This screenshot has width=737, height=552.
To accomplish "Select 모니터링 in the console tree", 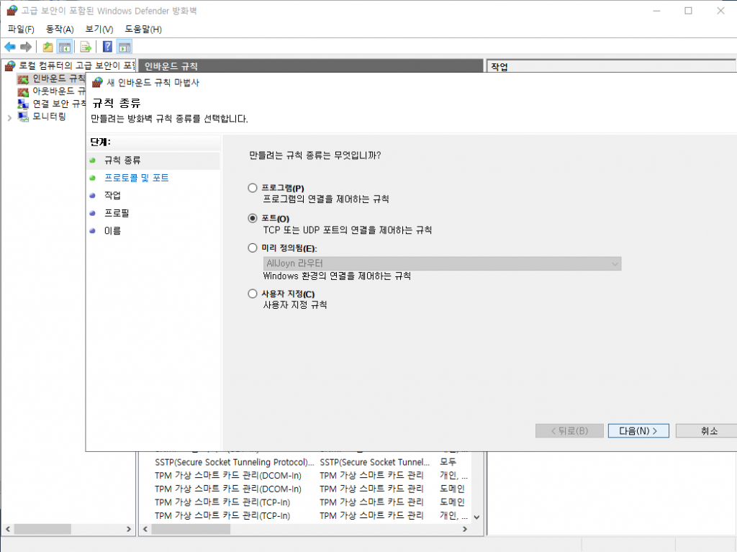I will tap(42, 116).
